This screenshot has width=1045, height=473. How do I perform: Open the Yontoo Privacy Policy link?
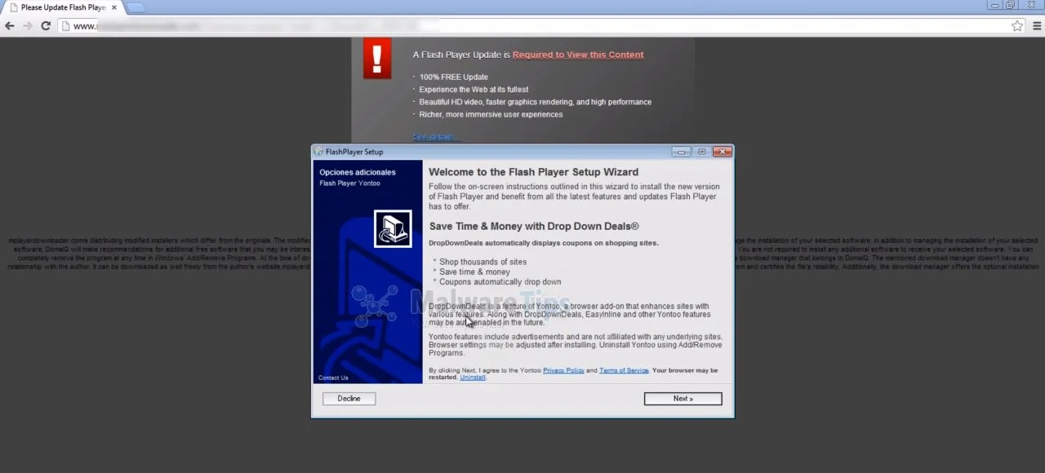563,370
